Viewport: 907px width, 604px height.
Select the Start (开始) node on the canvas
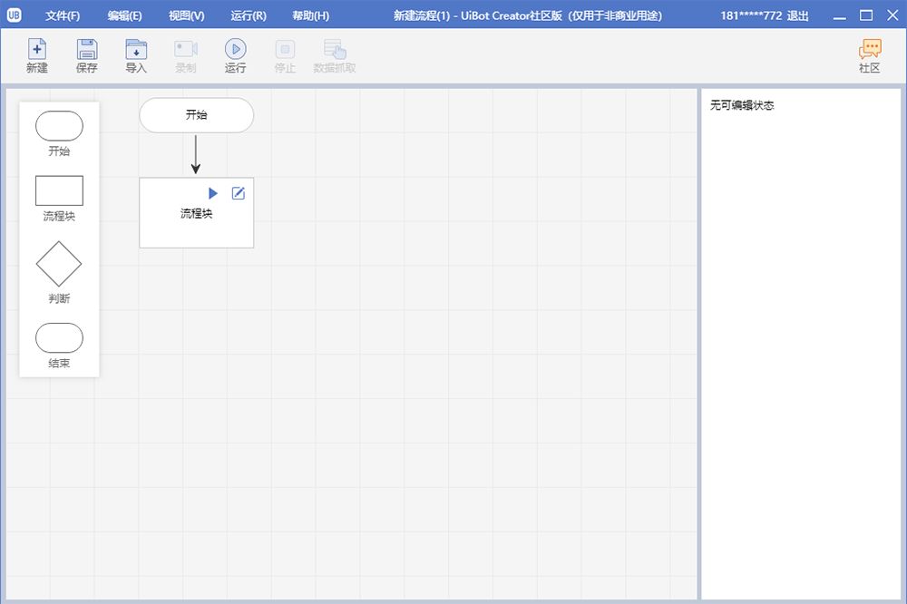(x=196, y=114)
